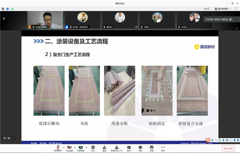Viewport: 240px width, 153px height.
Task: Open the security (安全) options
Action: pyautogui.click(x=93, y=149)
